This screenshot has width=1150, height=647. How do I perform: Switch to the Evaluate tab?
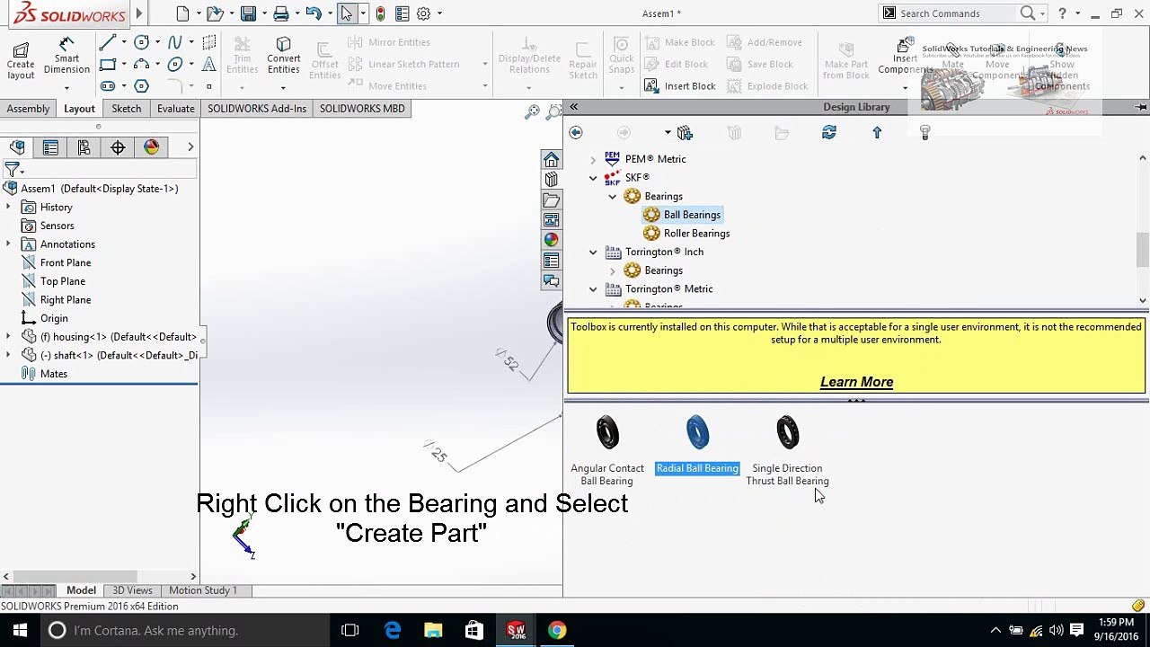coord(175,109)
